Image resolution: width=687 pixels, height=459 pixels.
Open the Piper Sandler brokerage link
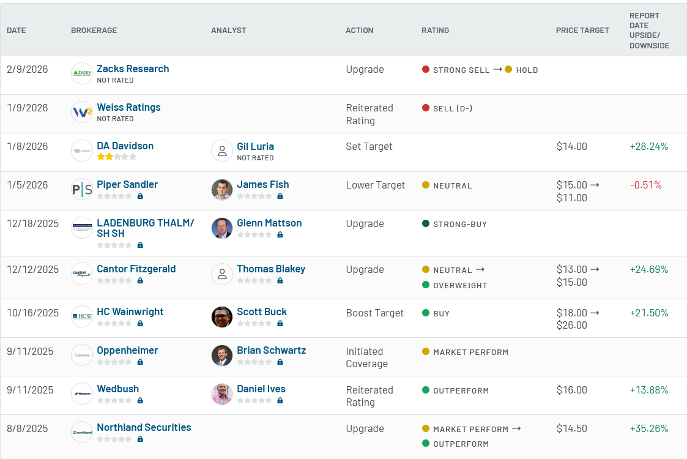127,185
